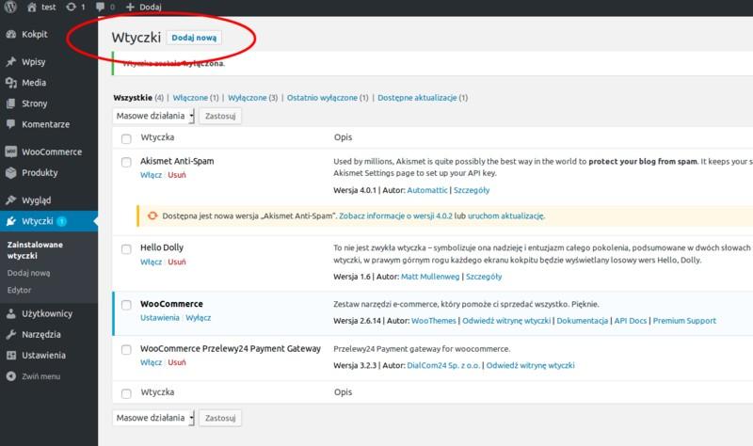Check the Przelewy24 Payment Gateway checkbox

coord(126,349)
